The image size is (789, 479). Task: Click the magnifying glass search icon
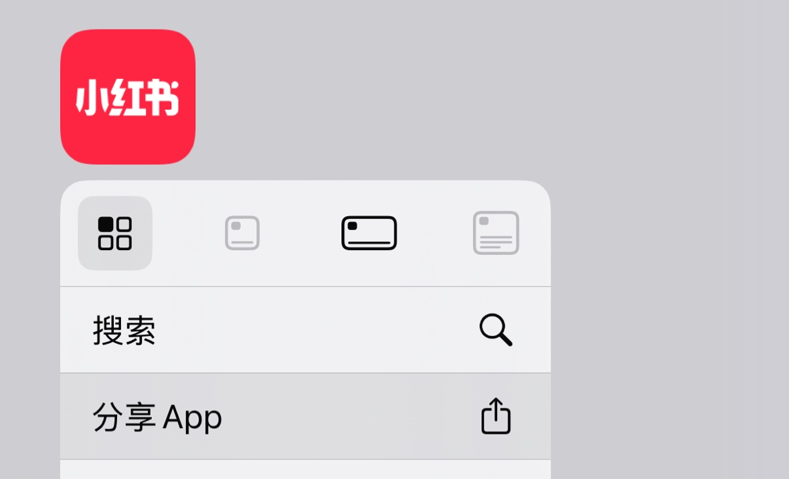click(x=496, y=330)
